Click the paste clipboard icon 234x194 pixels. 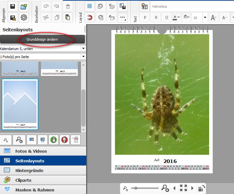click(x=67, y=17)
